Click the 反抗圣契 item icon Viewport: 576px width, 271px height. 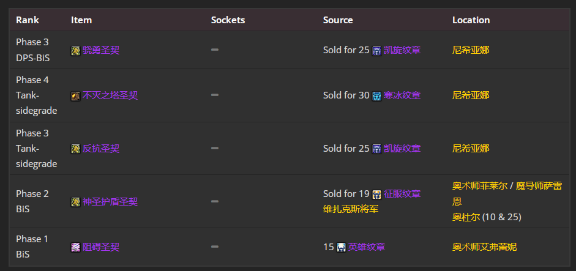75,149
